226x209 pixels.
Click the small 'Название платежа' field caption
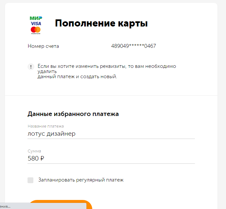tap(46, 126)
